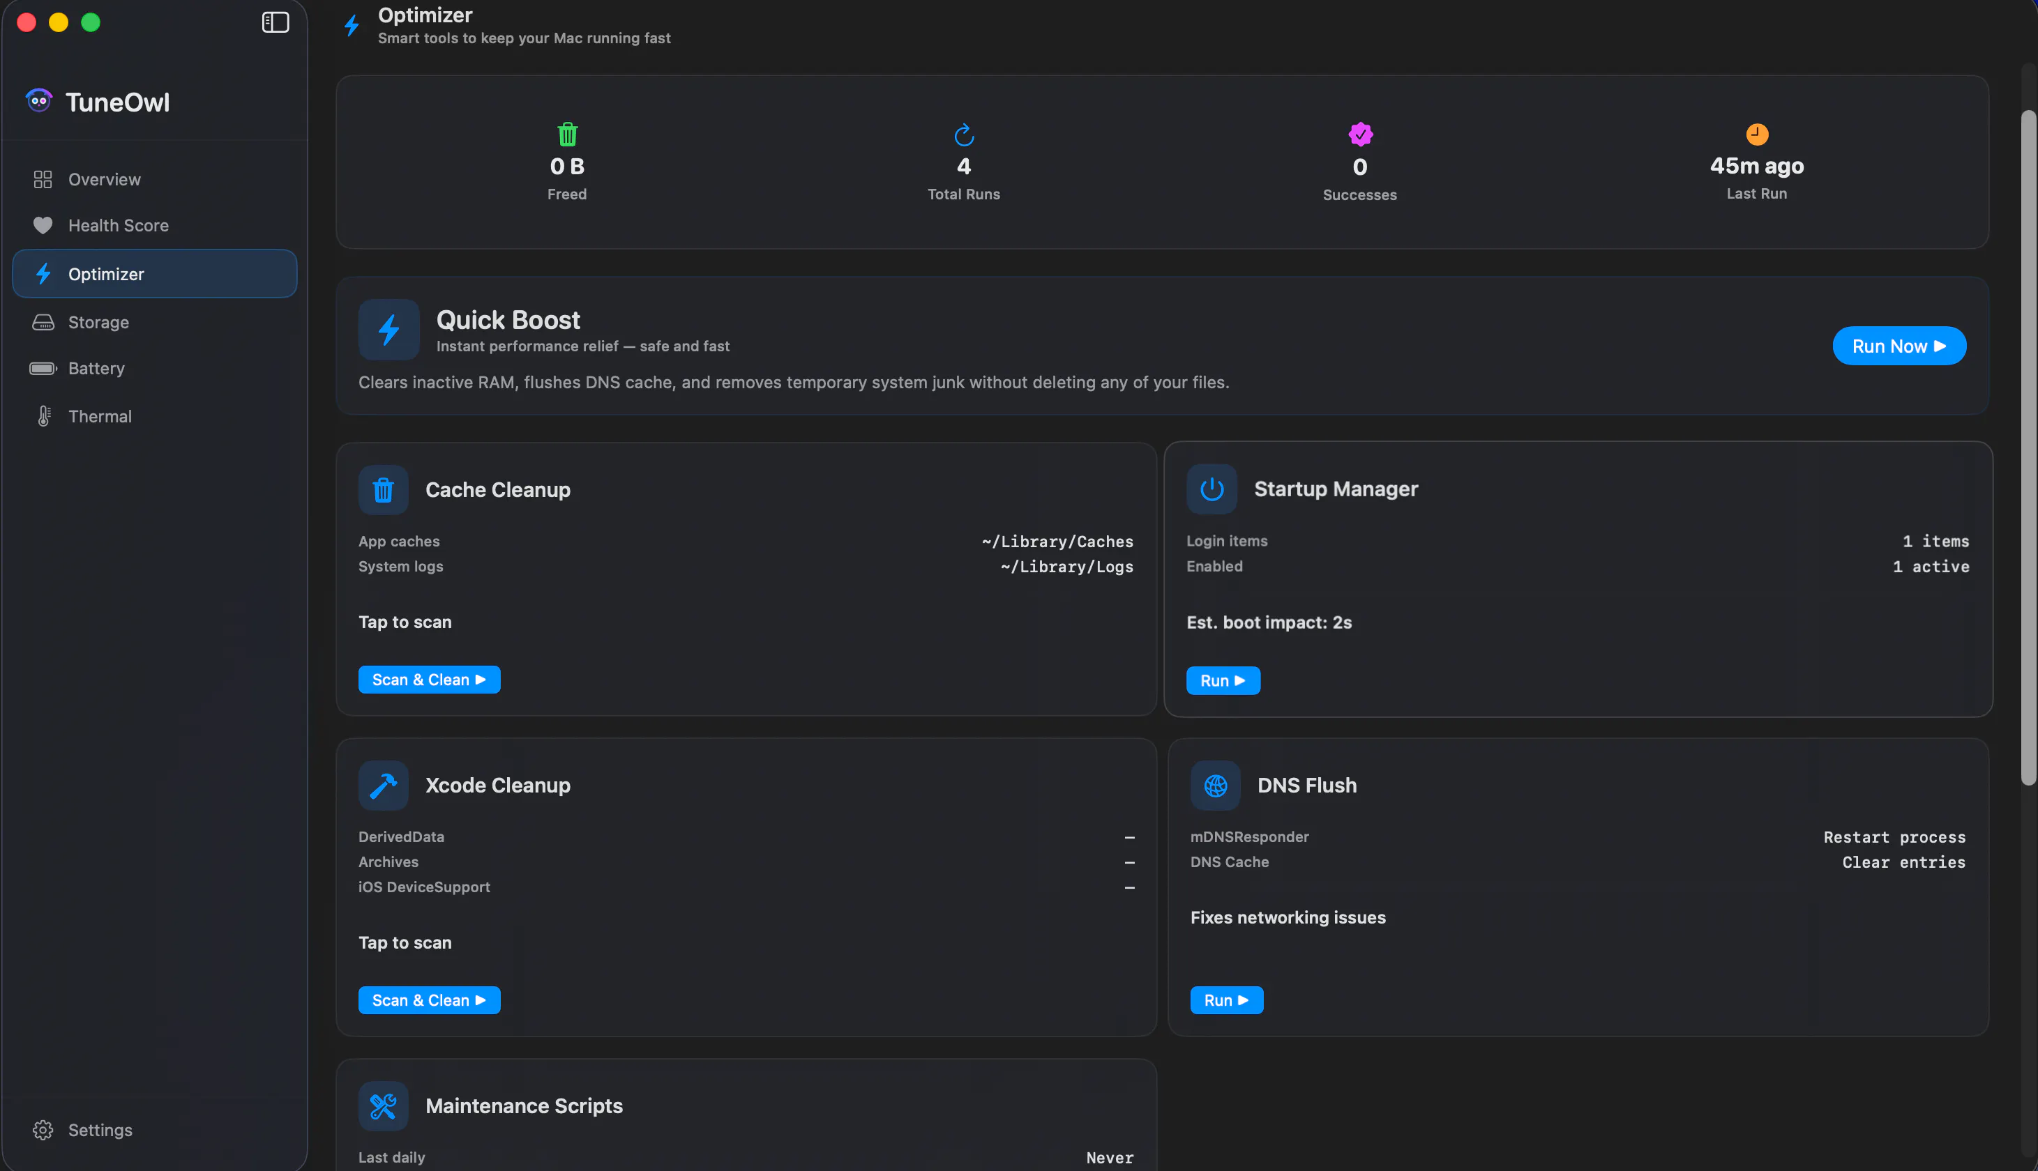Click the '45m ago' value

tap(1756, 166)
